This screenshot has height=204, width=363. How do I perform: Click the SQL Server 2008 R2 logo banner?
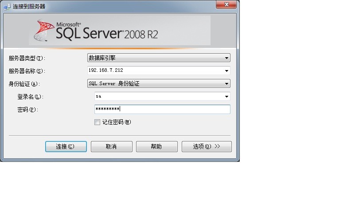pos(120,30)
